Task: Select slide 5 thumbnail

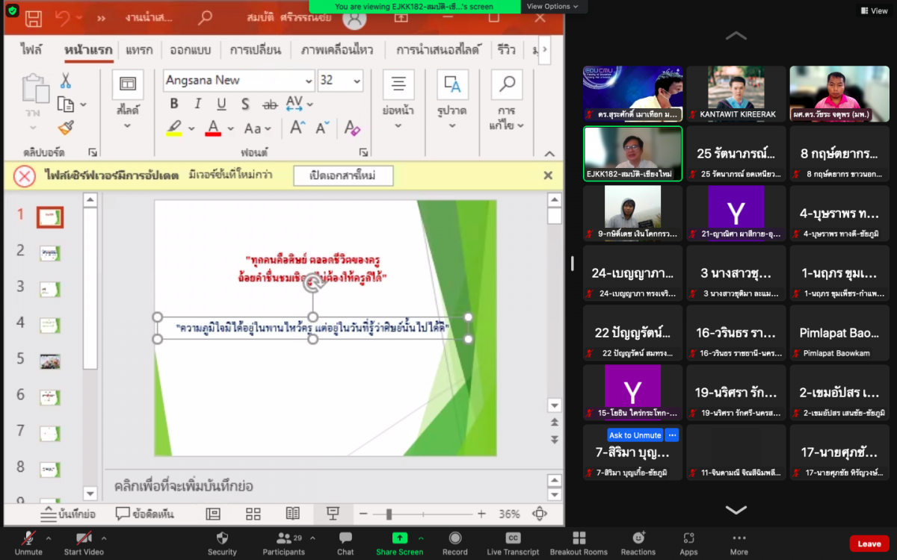Action: tap(50, 361)
